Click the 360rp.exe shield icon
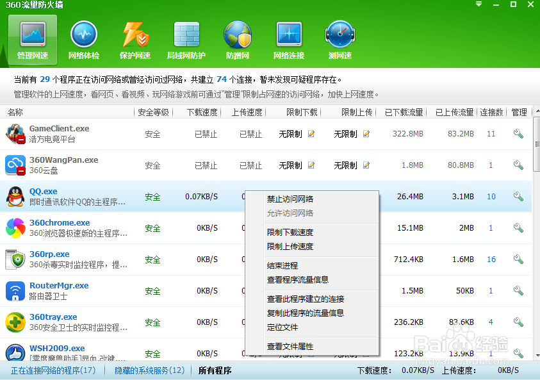 tap(15, 260)
